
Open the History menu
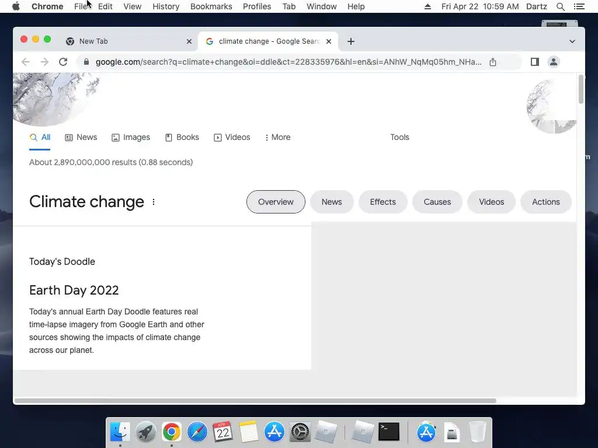[166, 6]
